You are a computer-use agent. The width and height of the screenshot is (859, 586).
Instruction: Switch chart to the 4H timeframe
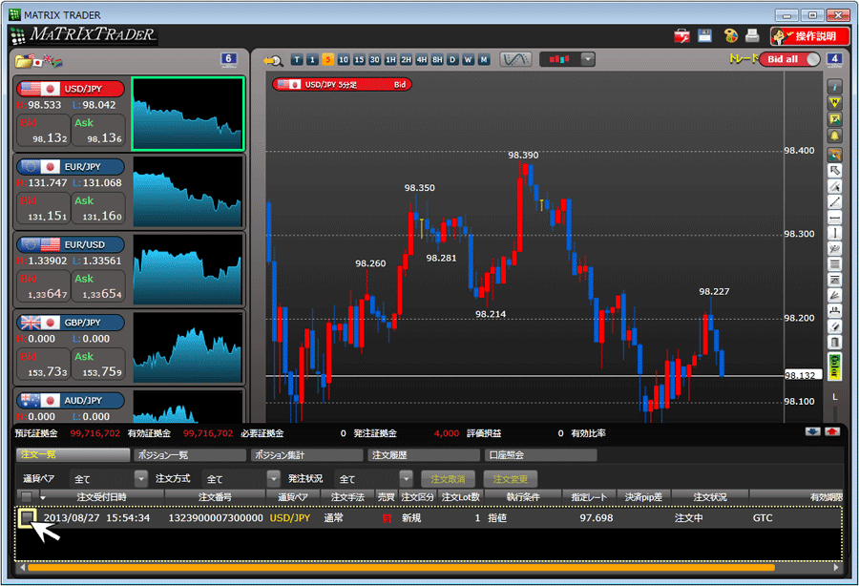(421, 60)
